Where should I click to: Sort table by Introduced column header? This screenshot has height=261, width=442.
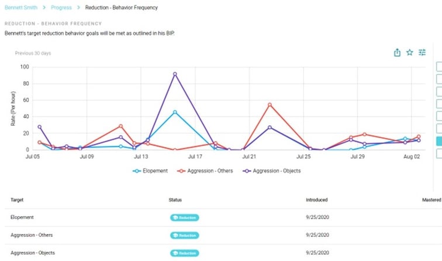point(316,200)
